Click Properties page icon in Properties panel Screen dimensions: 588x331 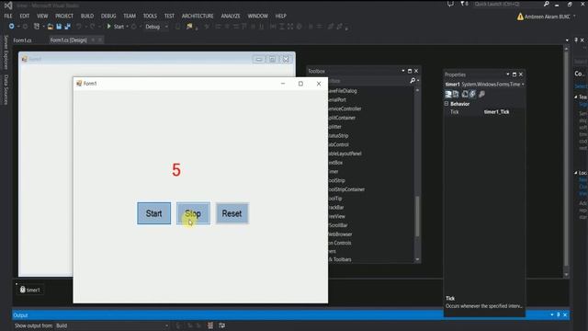pos(465,94)
